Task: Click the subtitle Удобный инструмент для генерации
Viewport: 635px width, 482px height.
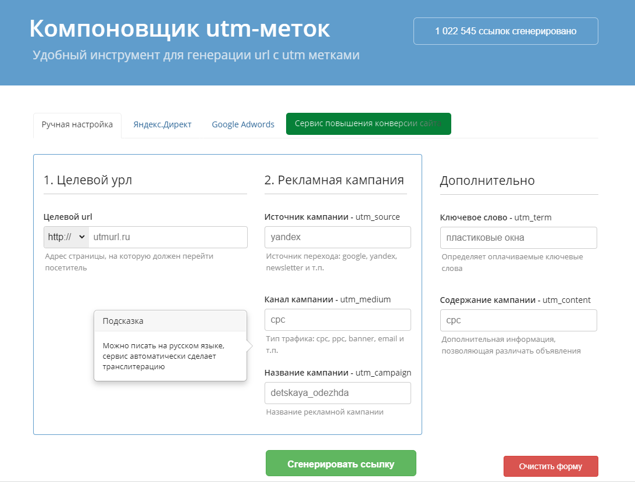Action: click(196, 55)
